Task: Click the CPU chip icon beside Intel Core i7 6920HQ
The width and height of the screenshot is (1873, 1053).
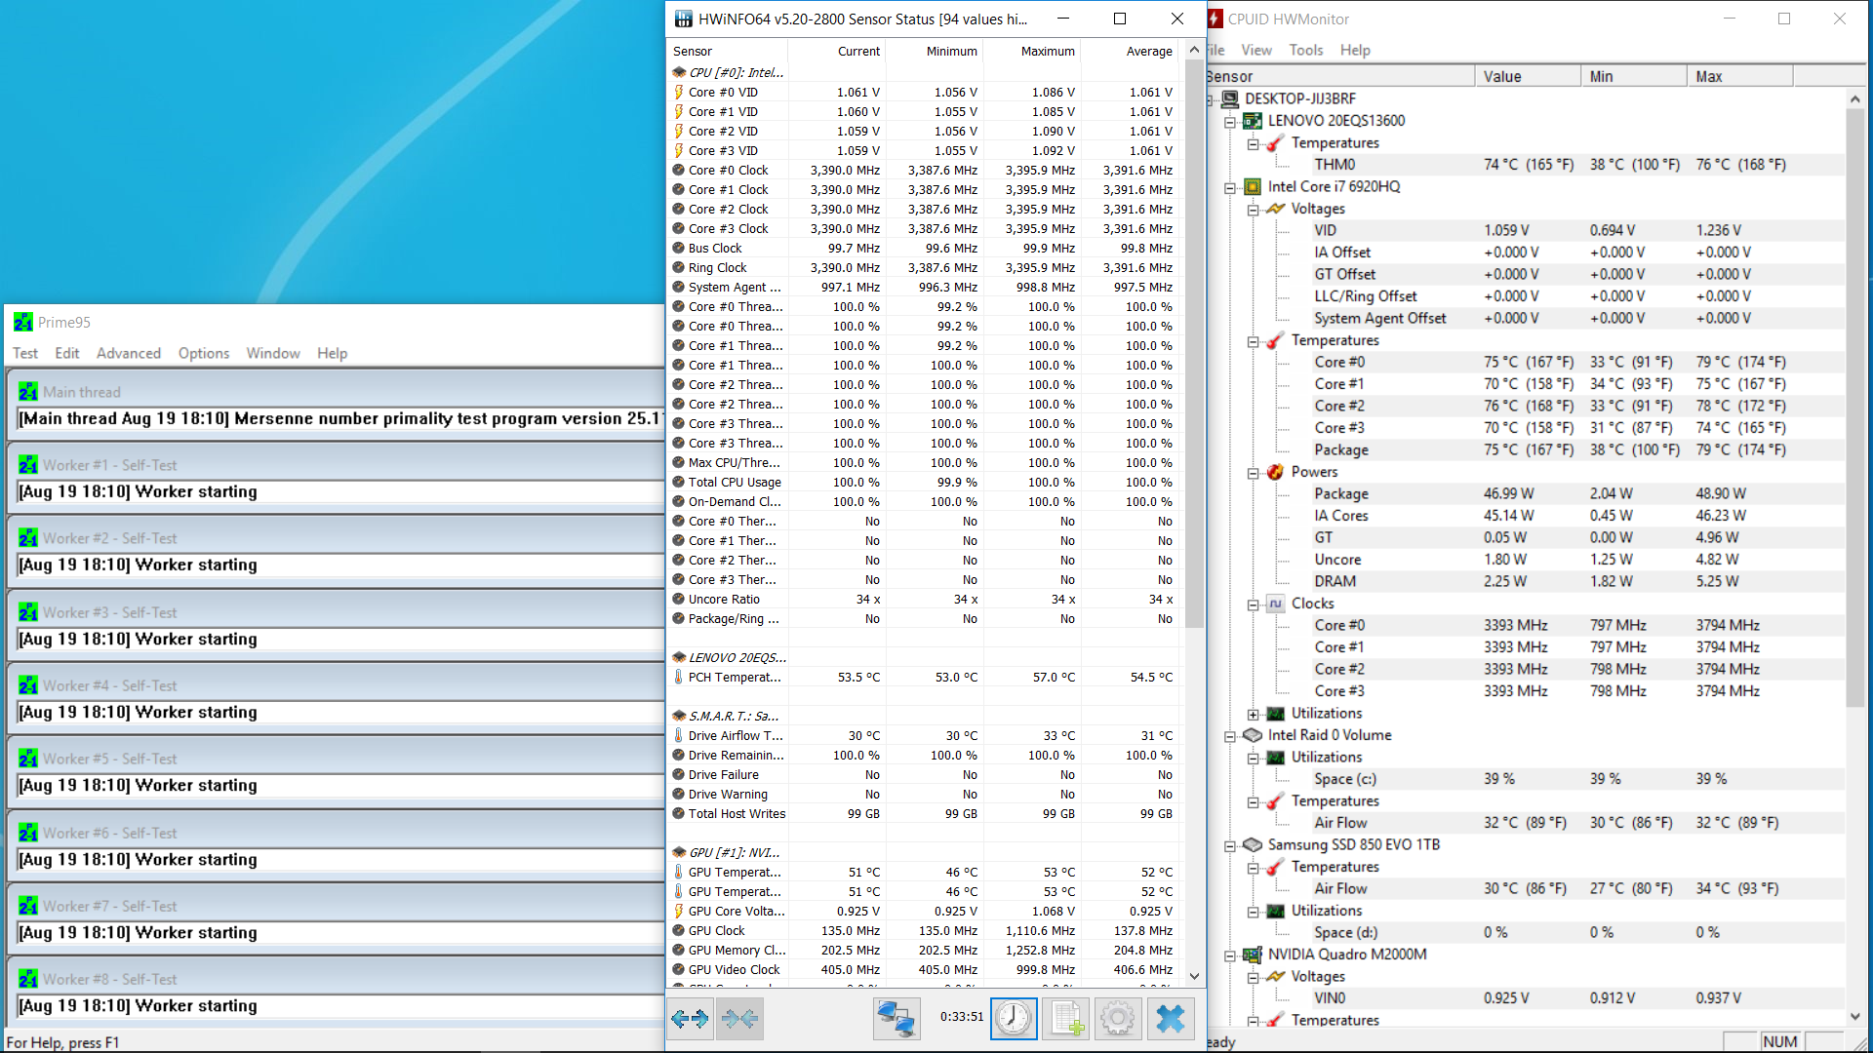Action: [x=1253, y=186]
